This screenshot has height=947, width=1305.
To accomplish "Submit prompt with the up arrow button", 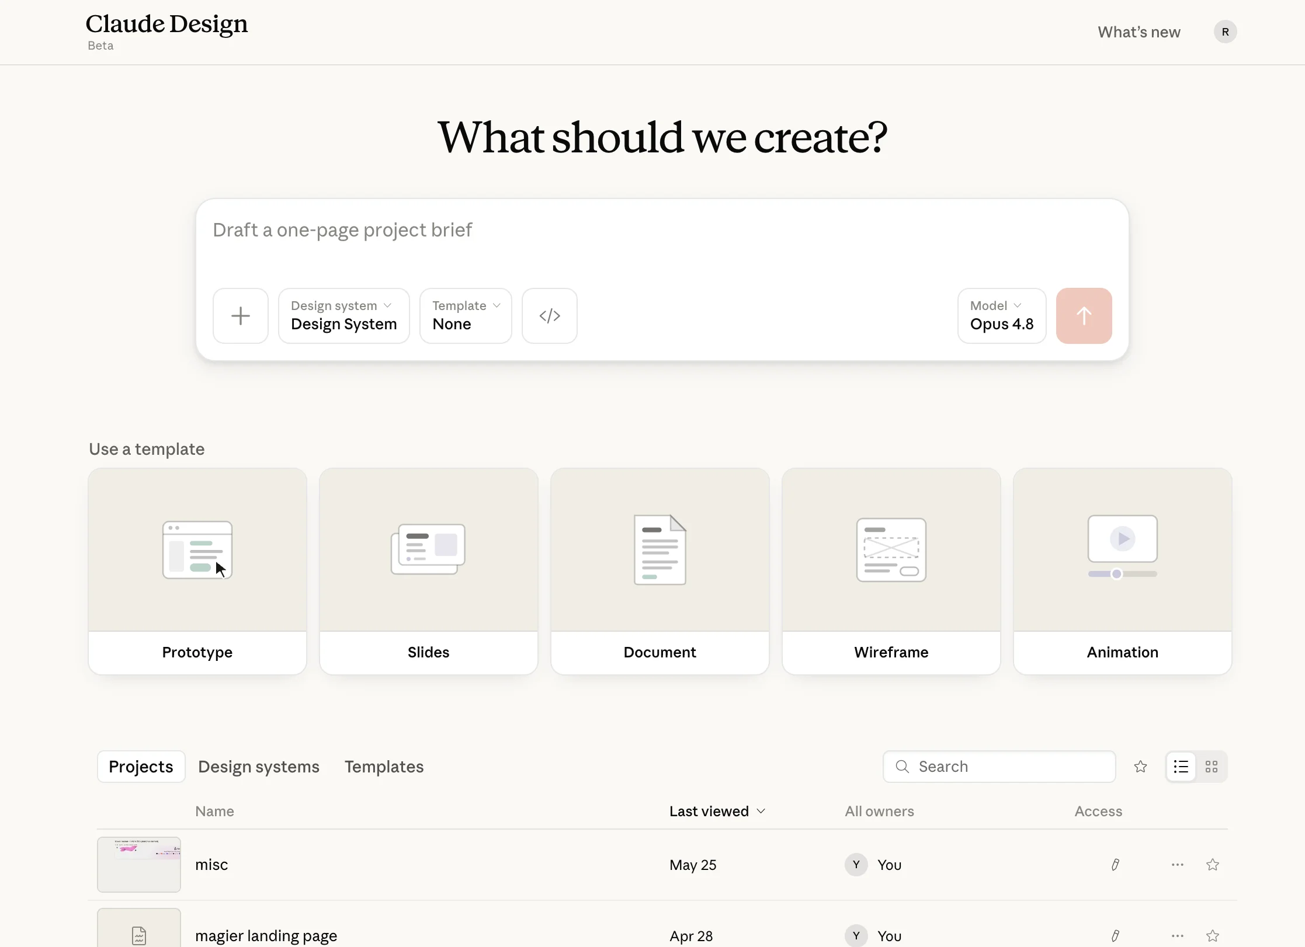I will click(1084, 316).
